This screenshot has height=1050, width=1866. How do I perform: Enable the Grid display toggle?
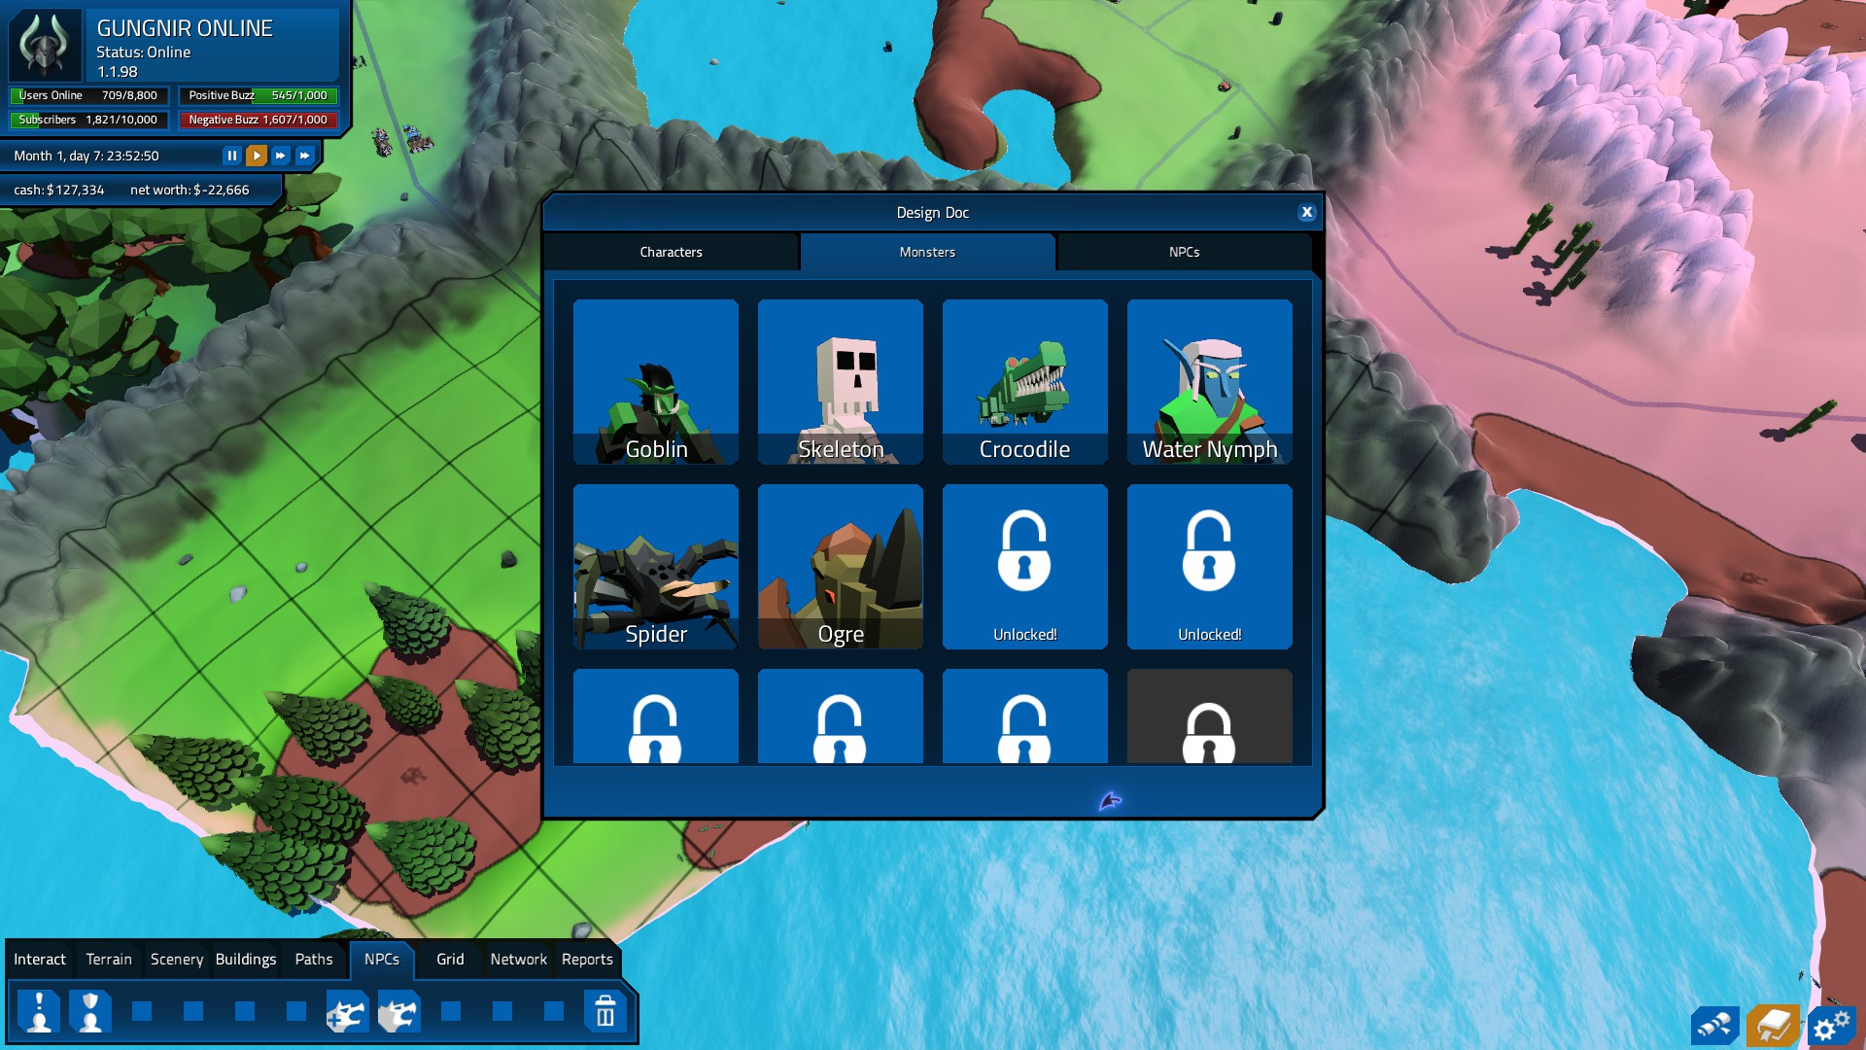(449, 958)
